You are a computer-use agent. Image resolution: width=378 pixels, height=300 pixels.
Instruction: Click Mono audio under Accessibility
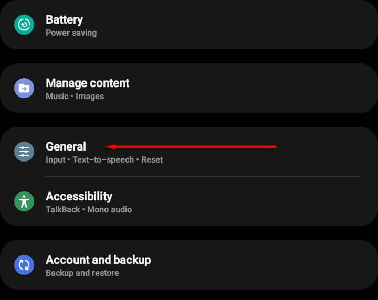[109, 210]
